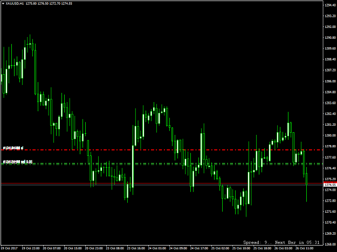
Task: Select the OHLC values 1275.80 1276.50 1272.70 1274.55
Action: tap(49, 4)
